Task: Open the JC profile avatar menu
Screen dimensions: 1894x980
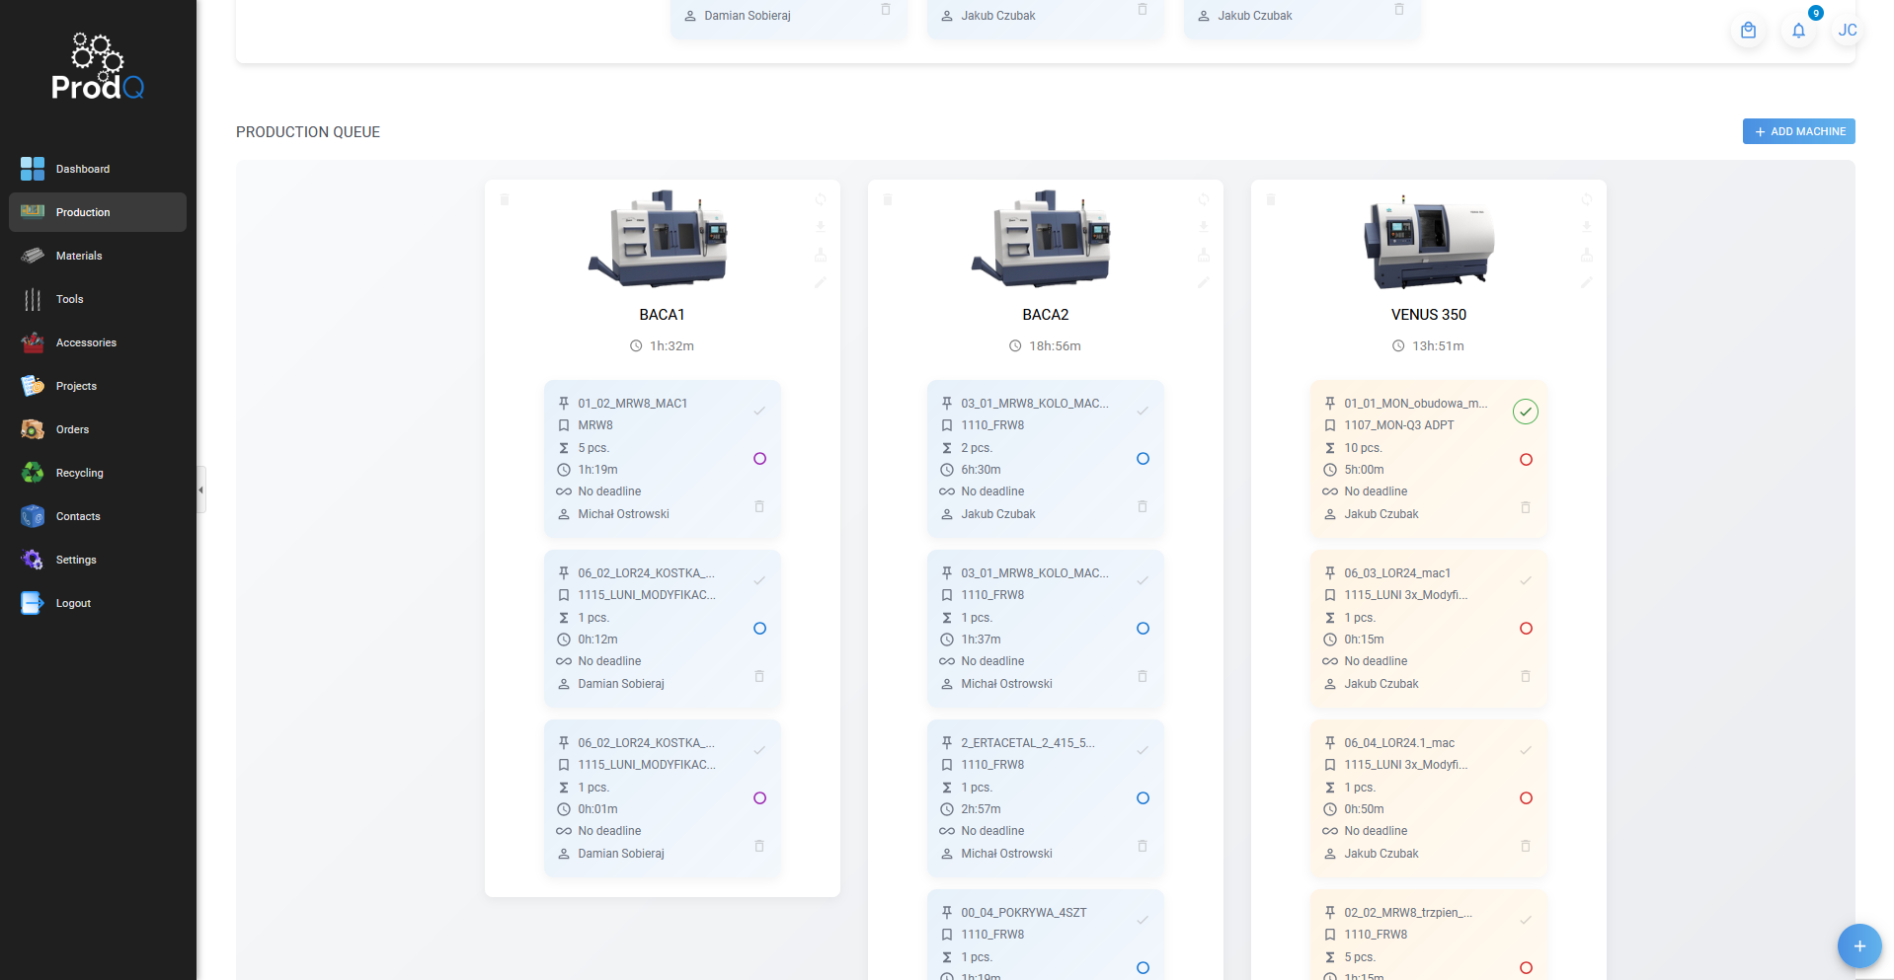Action: tap(1847, 30)
